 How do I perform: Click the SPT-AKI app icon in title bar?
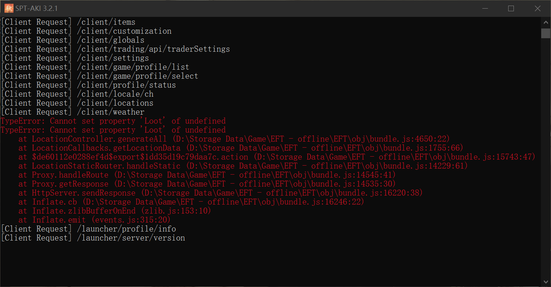[9, 8]
